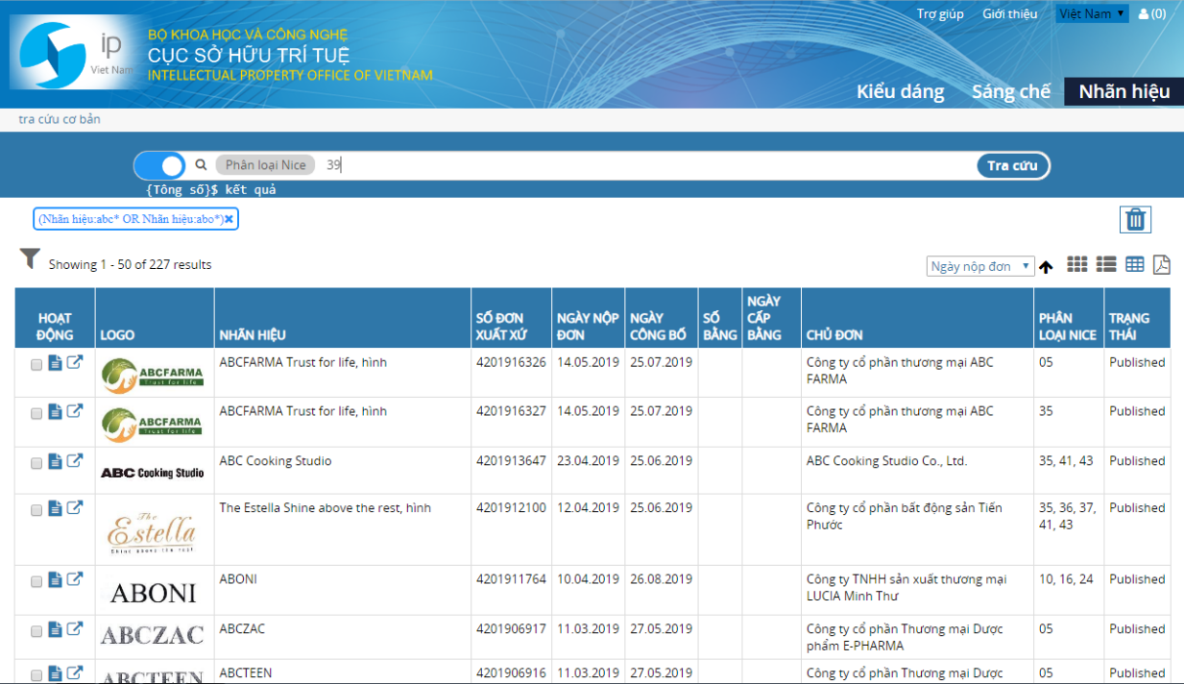Select Published status of ABONI row

pyautogui.click(x=1137, y=579)
